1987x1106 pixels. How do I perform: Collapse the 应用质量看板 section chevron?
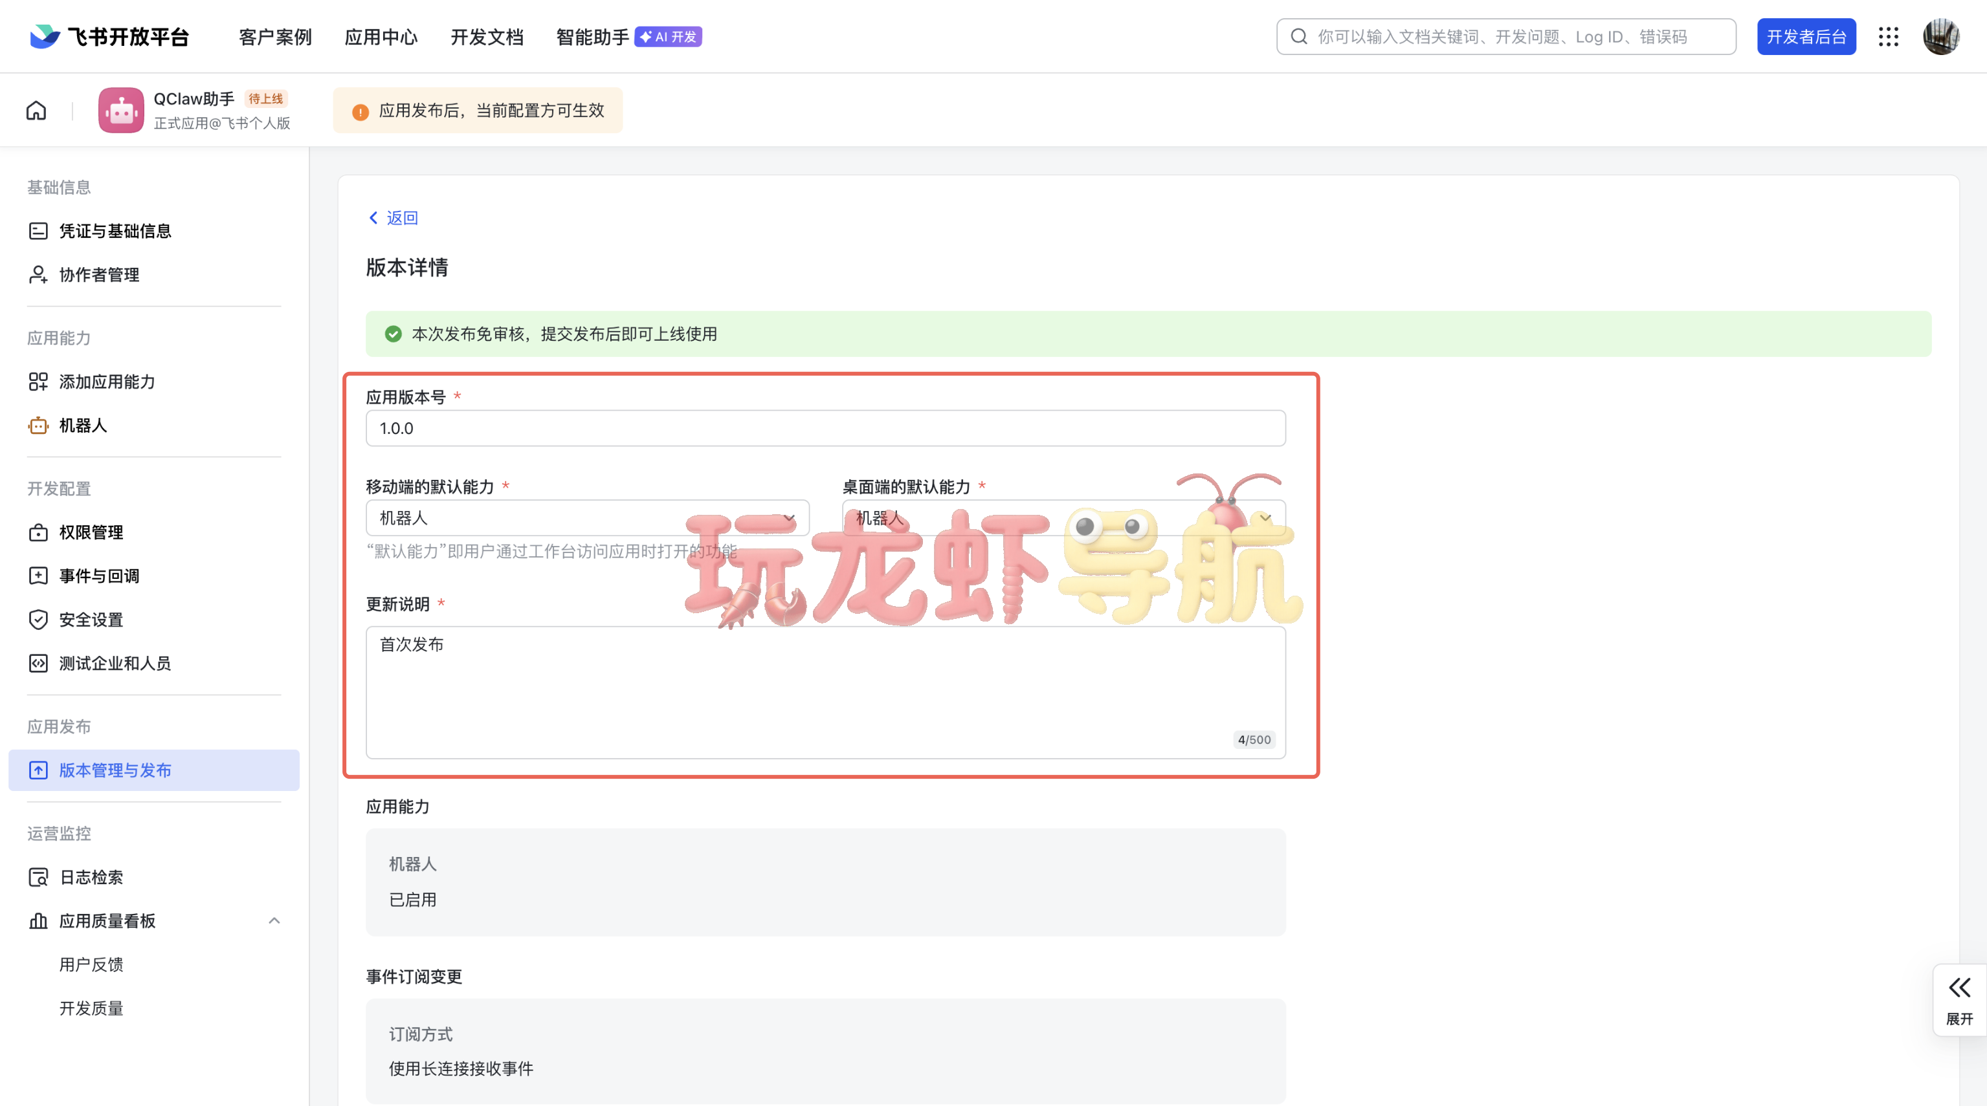point(274,920)
